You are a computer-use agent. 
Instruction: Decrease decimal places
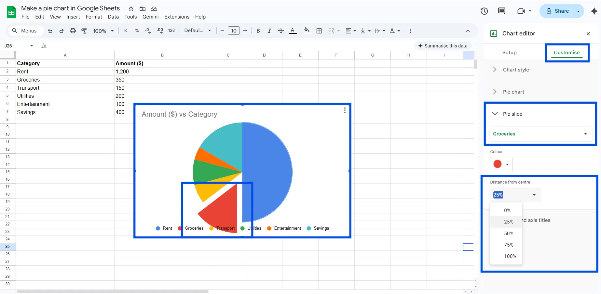pos(148,31)
